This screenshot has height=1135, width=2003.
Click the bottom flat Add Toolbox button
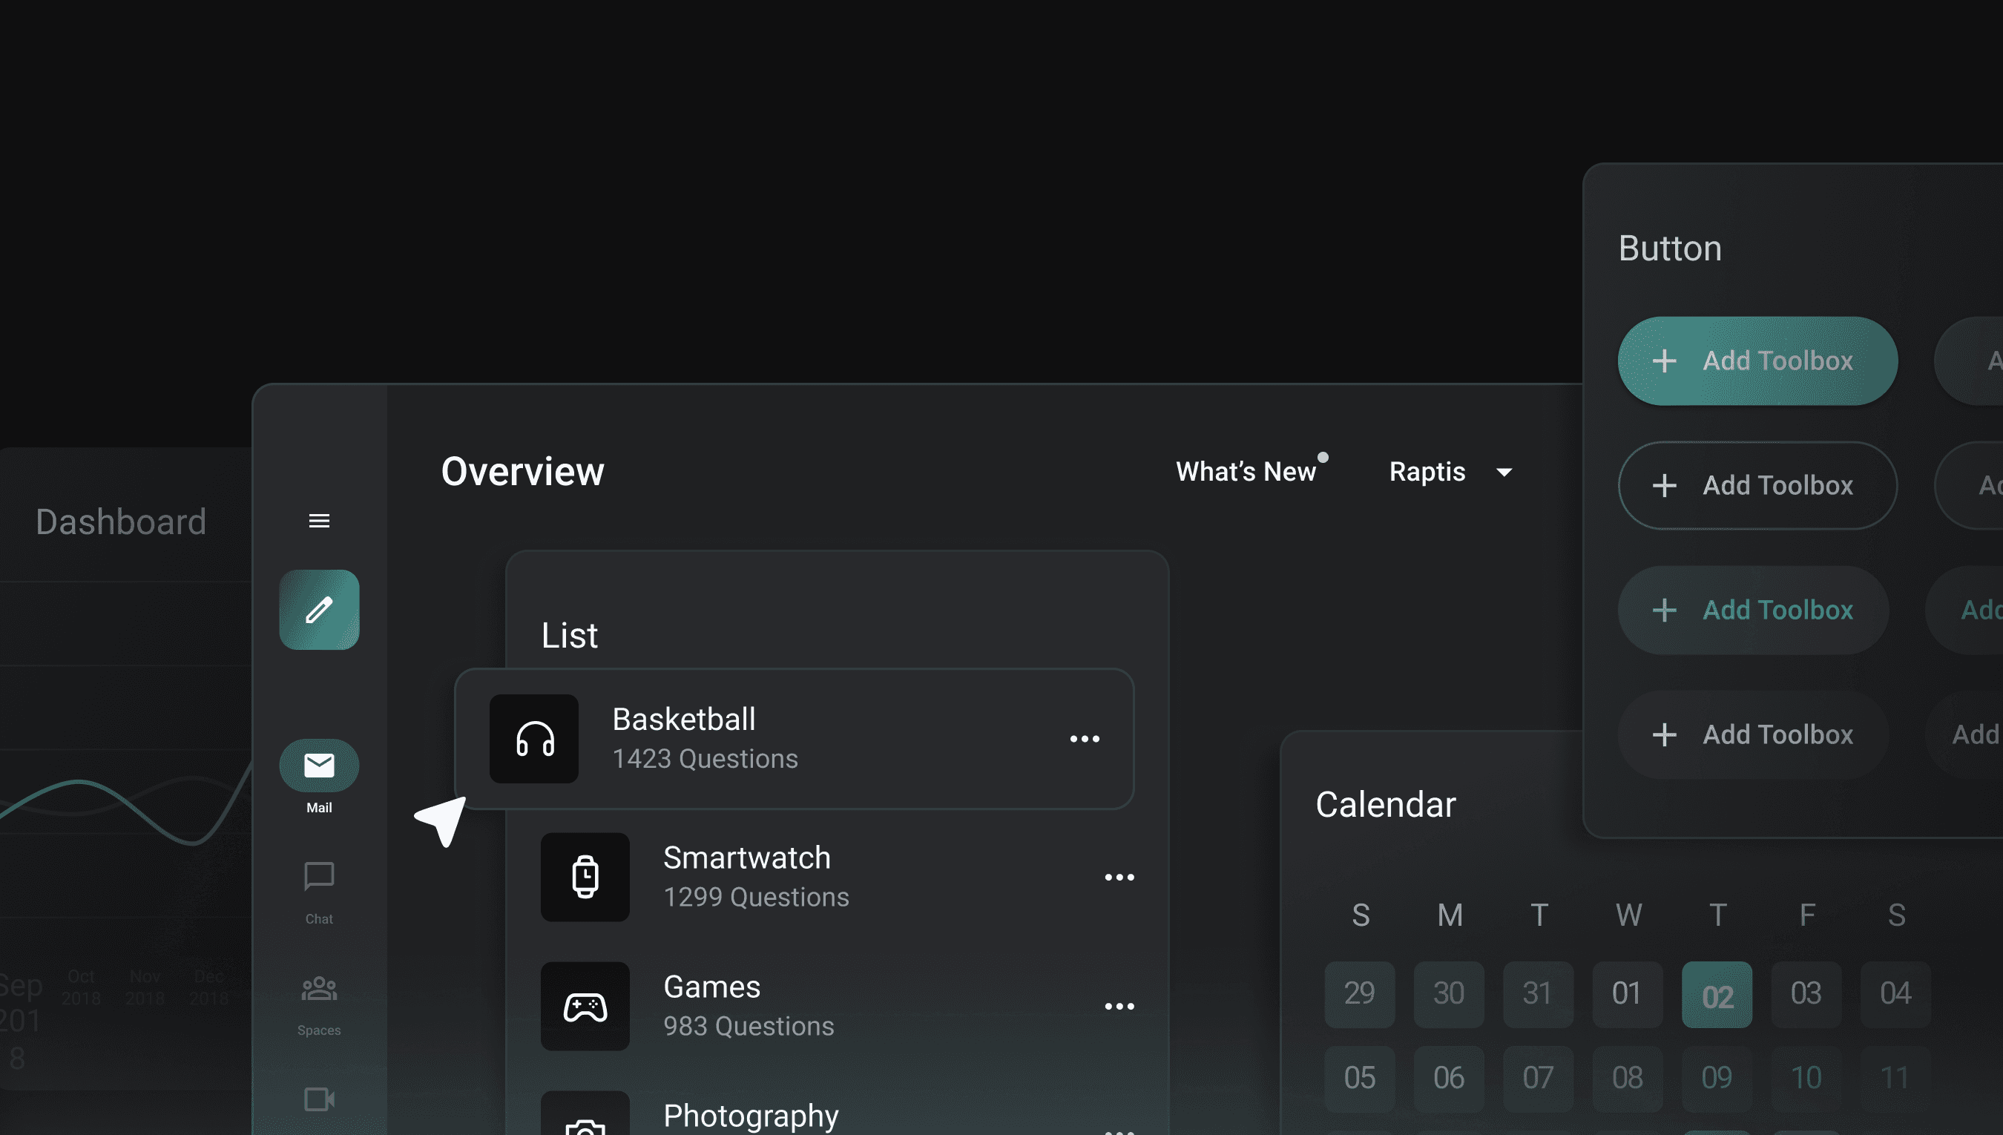point(1754,735)
